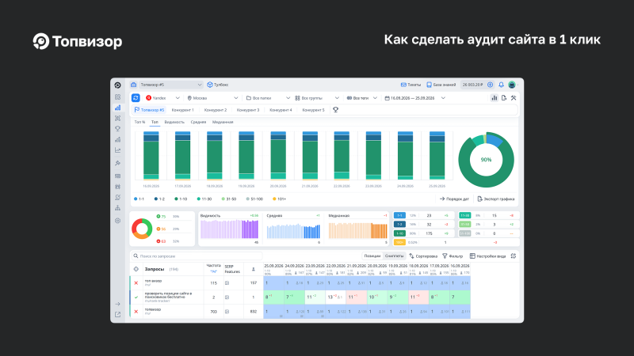Click the export file icon in the filter bar
The height and width of the screenshot is (356, 634).
coord(504,97)
